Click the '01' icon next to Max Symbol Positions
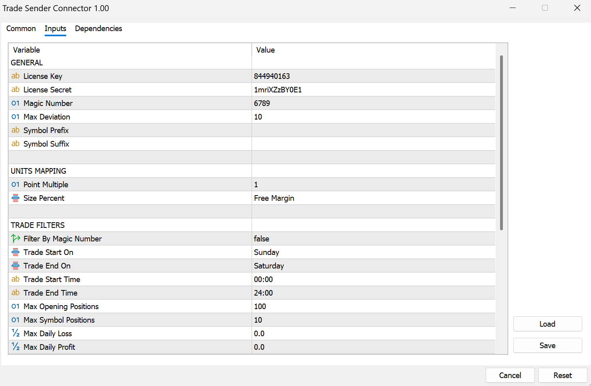Viewport: 591px width, 386px height. [x=16, y=320]
